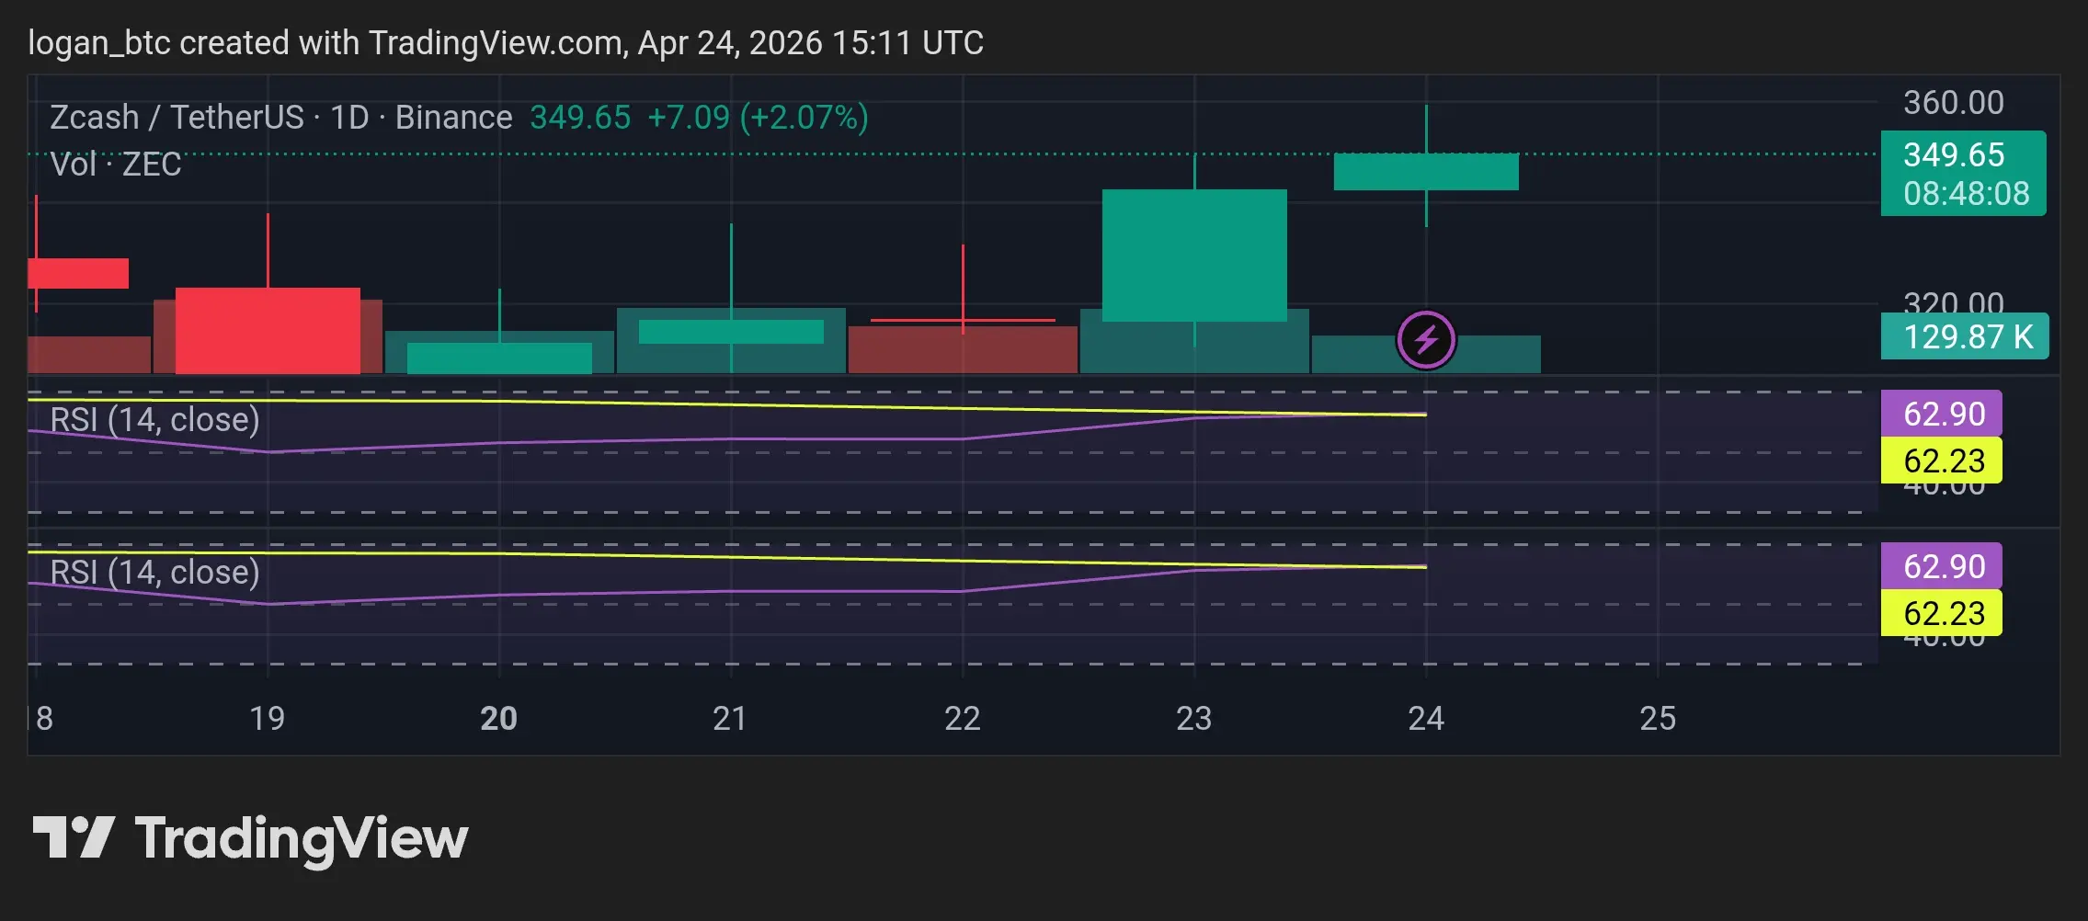The image size is (2088, 921).
Task: Click the 360.00 price axis label
Action: (x=1953, y=103)
